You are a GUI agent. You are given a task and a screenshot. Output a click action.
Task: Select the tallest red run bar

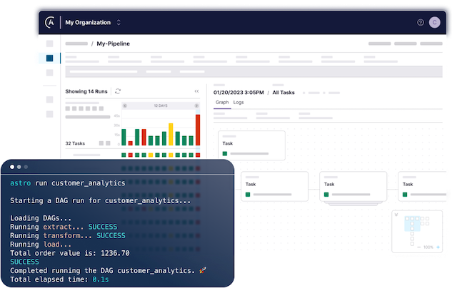(198, 130)
